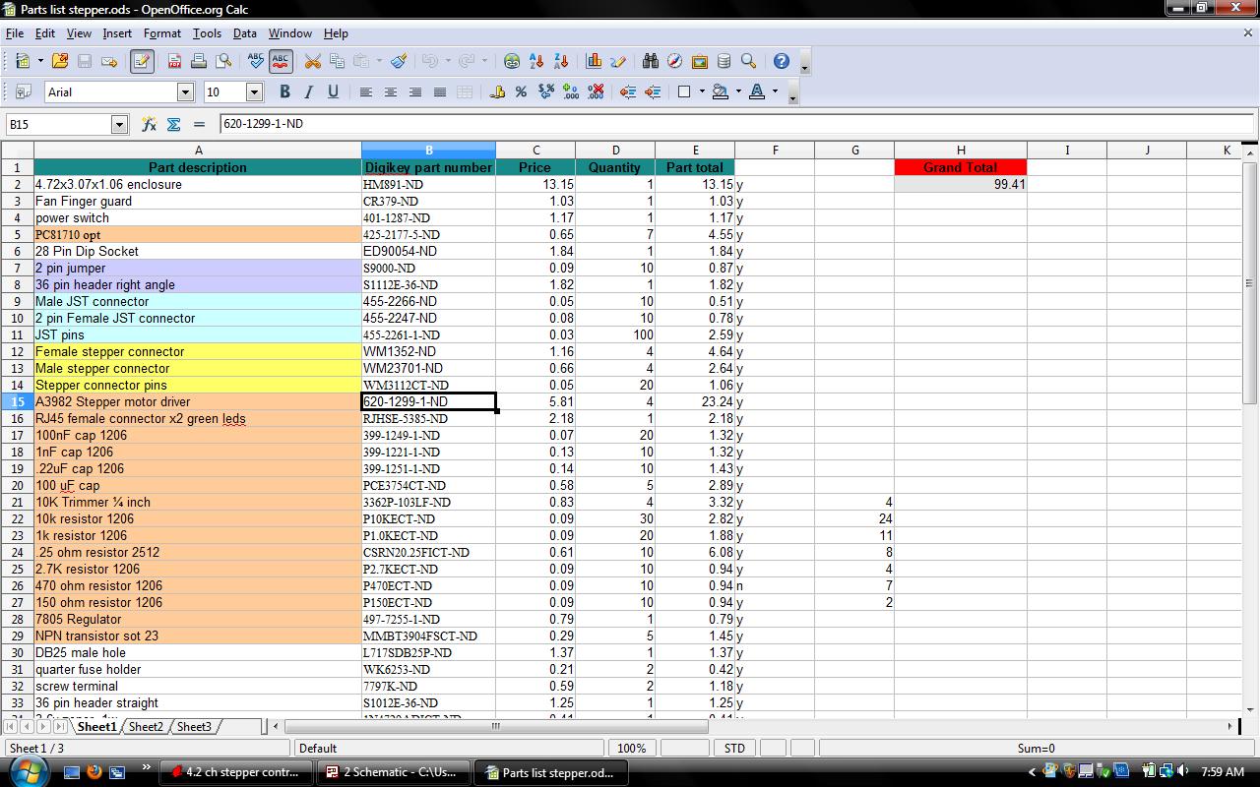Open the Format menu

162,33
